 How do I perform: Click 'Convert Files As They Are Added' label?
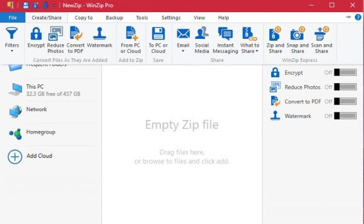70,60
